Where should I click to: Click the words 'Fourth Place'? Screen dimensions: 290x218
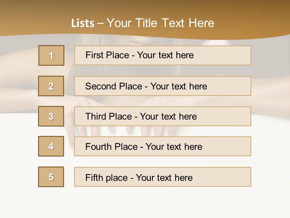click(x=111, y=147)
